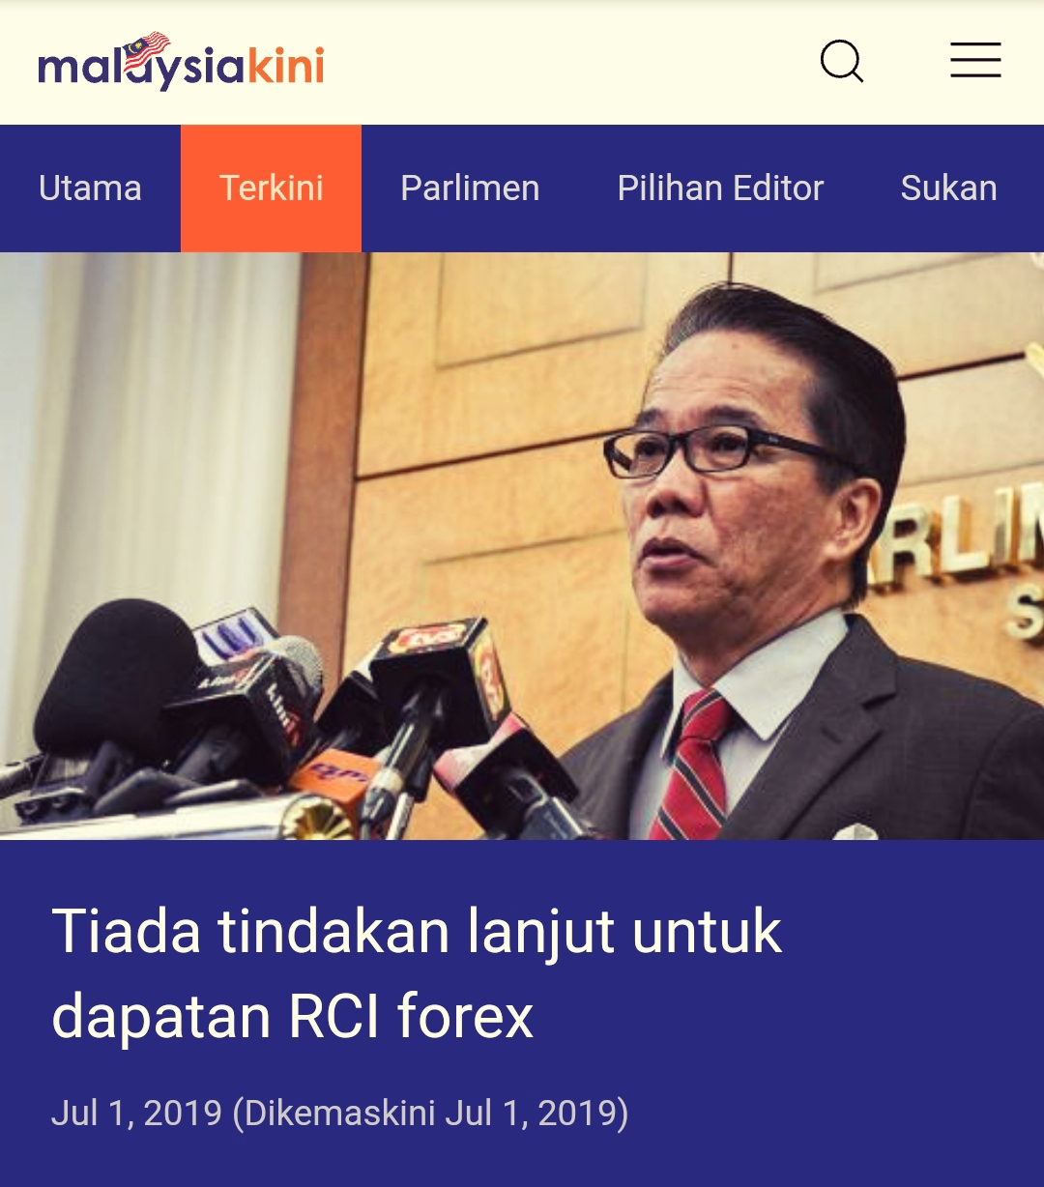Click the Dikemaskini Jul 1, 2019 updated text
Viewport: 1044px width, 1187px height.
[430, 1113]
